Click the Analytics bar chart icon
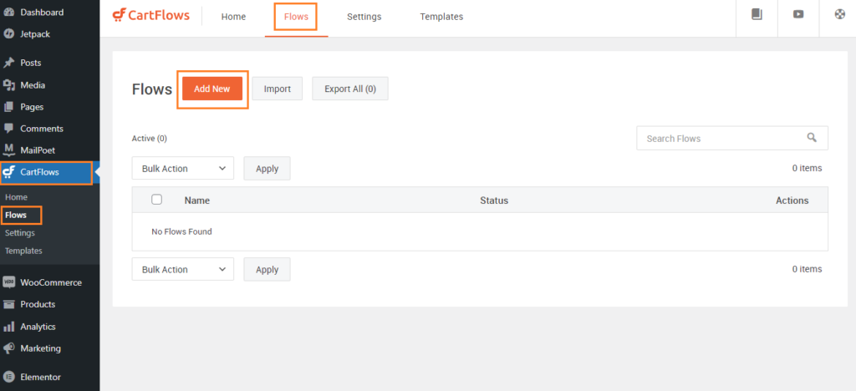The width and height of the screenshot is (856, 391). point(8,327)
